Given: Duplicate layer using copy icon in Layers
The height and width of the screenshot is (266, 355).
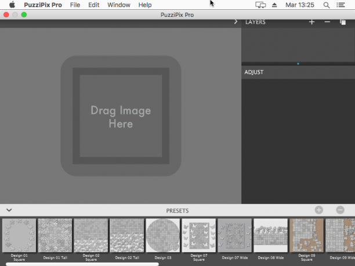Looking at the screenshot, I should click(343, 22).
